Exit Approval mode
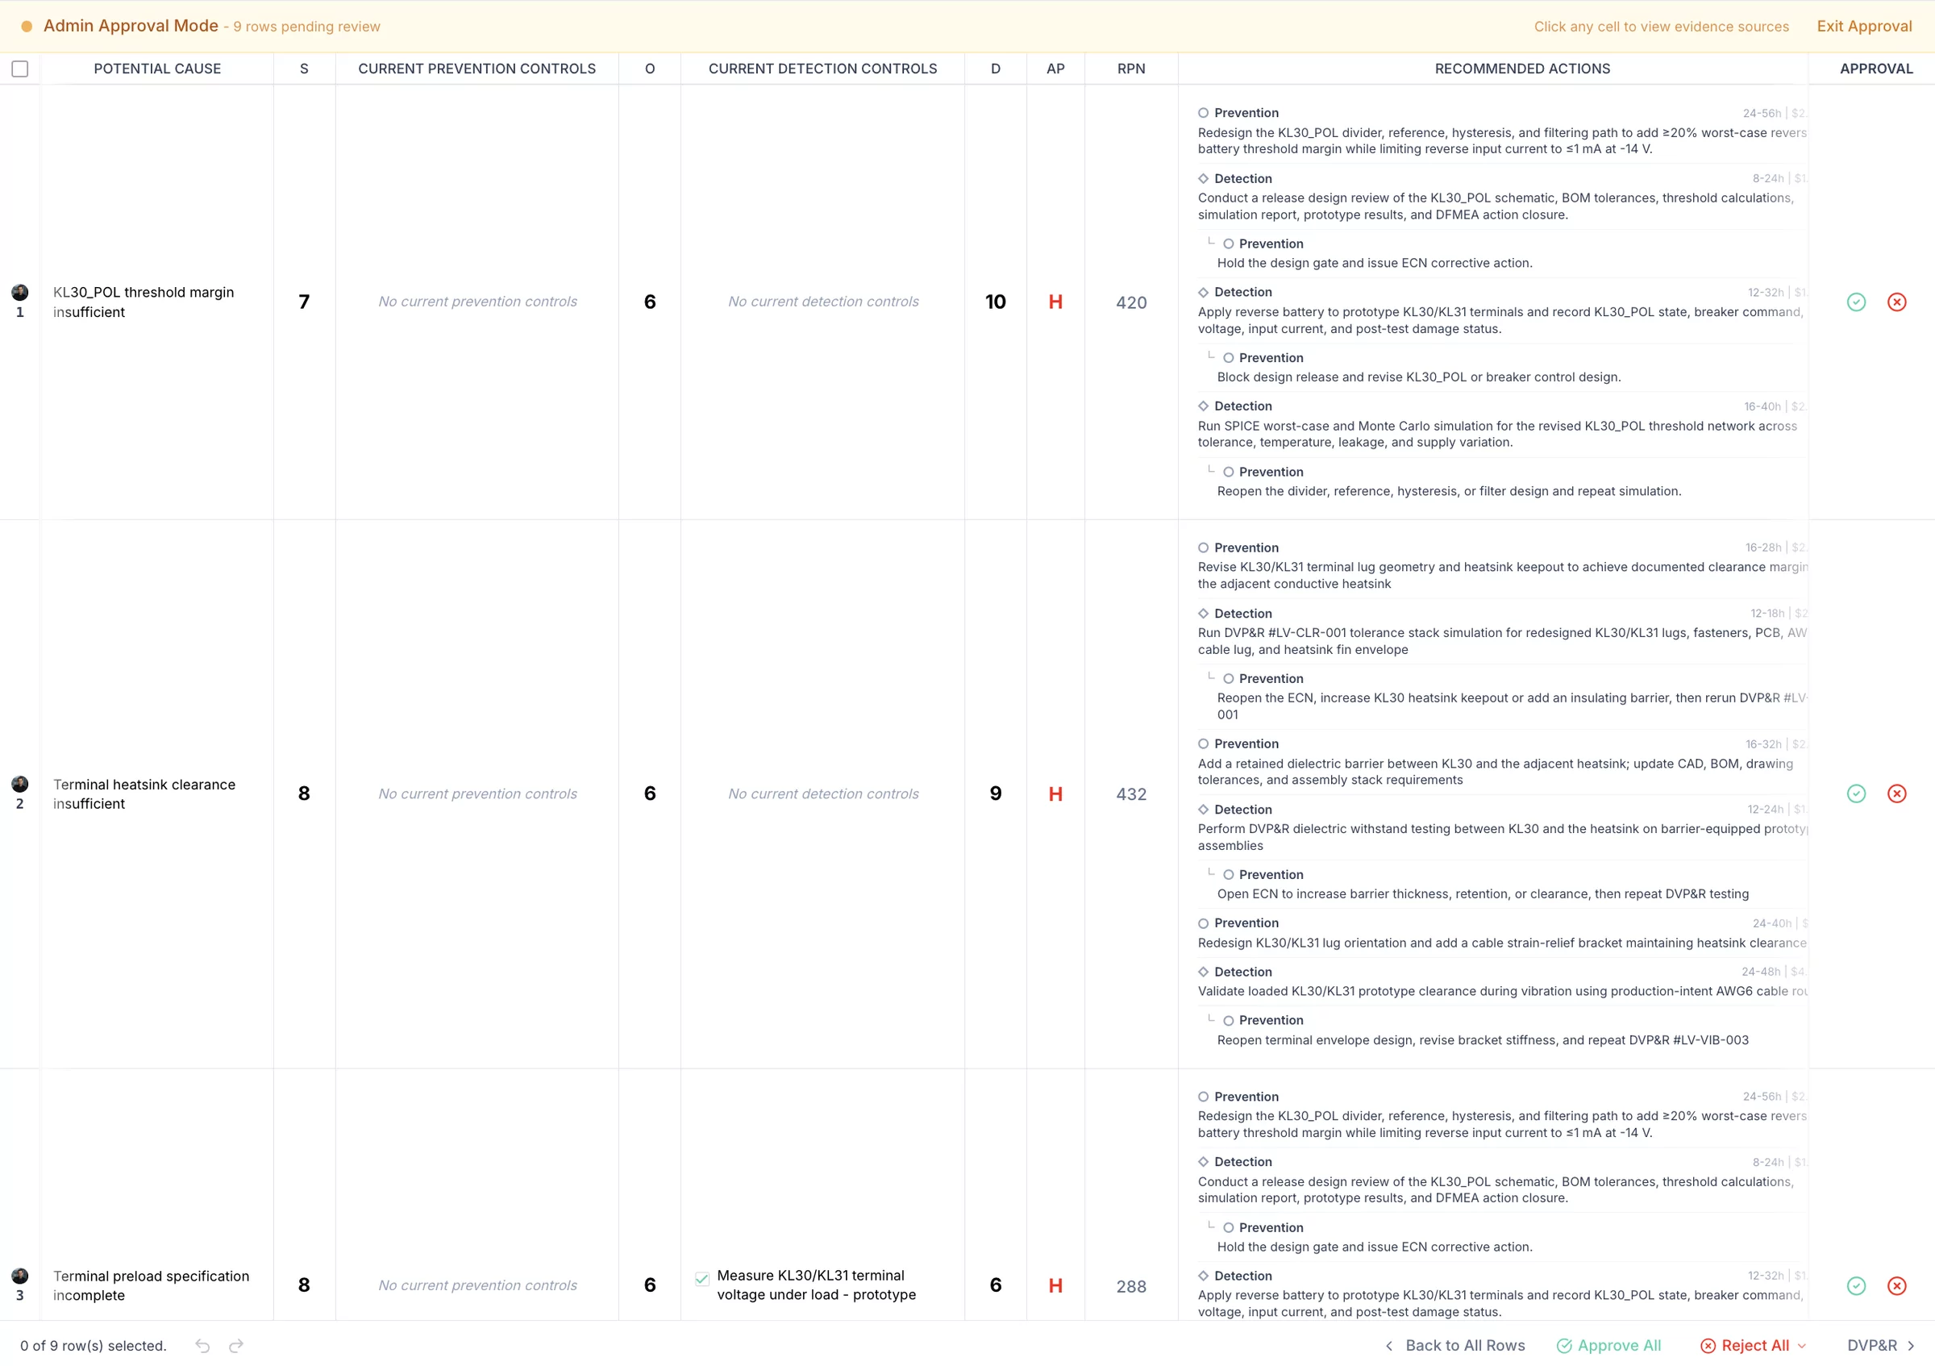Viewport: 1935px width, 1366px height. (x=1863, y=26)
